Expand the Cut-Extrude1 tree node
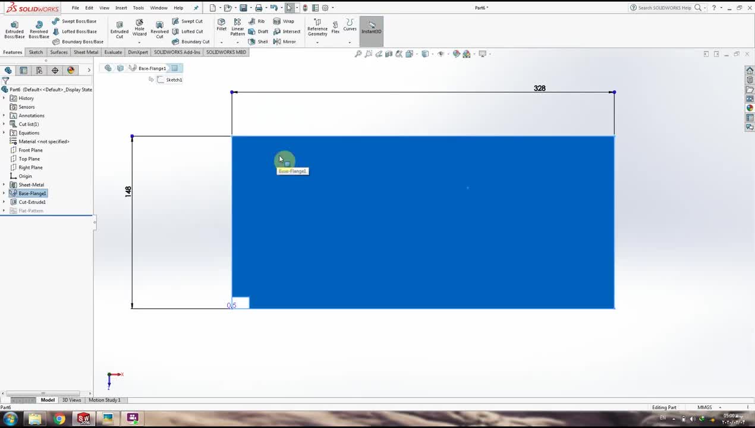This screenshot has width=755, height=428. tap(4, 202)
